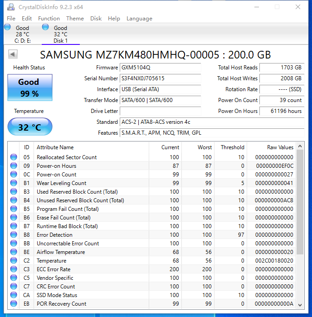Click the status orb for Power-on Count row

pyautogui.click(x=14, y=174)
